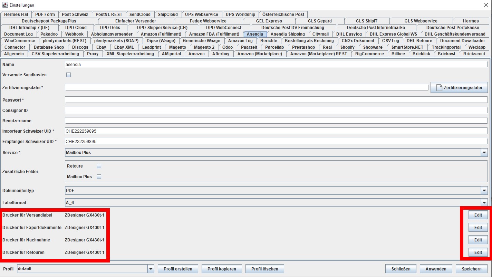Screen dimensions: 492x277
Task: Focus the Consignor ID field
Action: pos(276,111)
